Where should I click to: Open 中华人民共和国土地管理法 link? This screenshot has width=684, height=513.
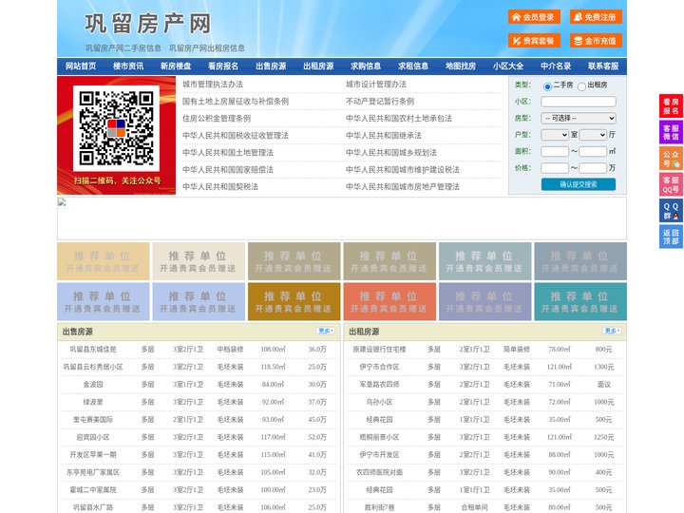pyautogui.click(x=228, y=152)
